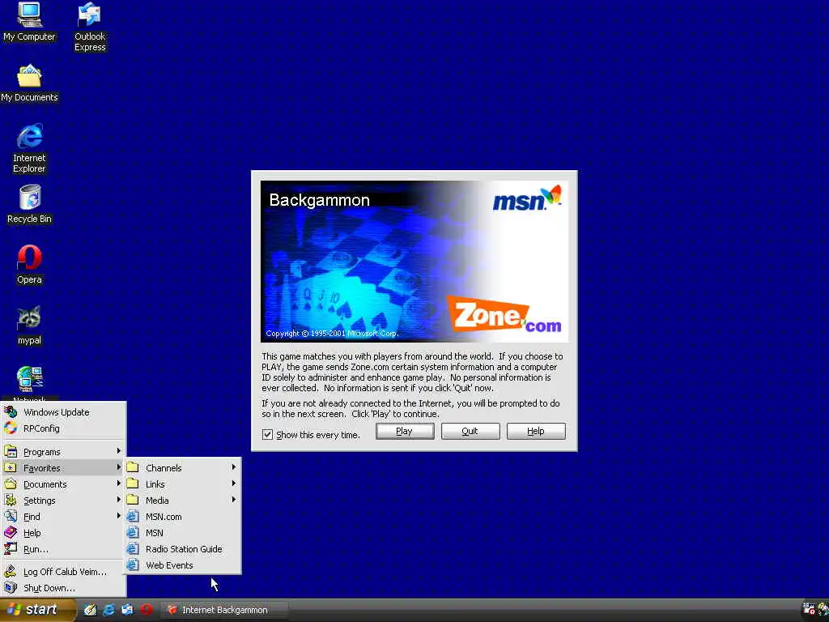
Task: Expand the Settings submenu
Action: 63,501
